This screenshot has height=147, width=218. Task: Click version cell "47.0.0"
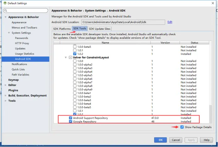click(x=155, y=118)
